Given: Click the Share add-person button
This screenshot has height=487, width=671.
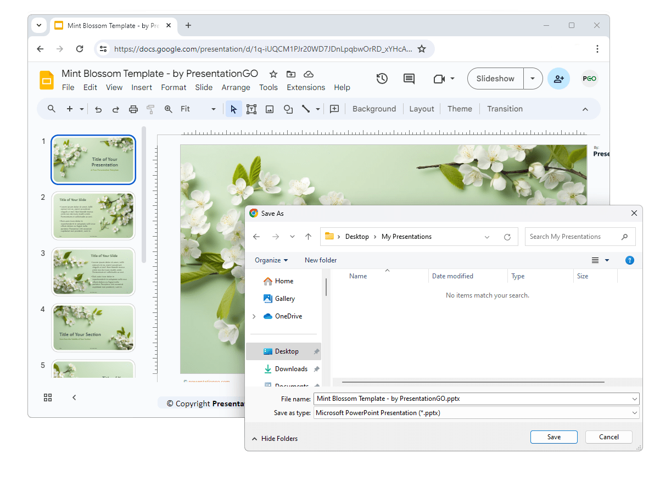Looking at the screenshot, I should click(558, 79).
